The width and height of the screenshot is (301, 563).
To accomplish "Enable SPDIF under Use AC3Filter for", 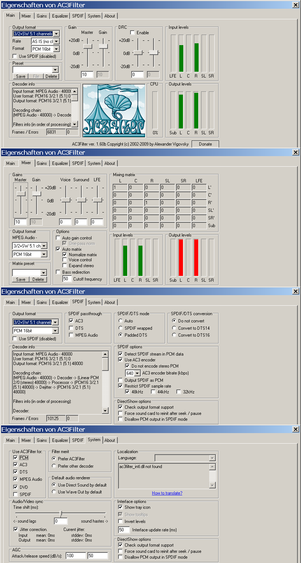I will pyautogui.click(x=15, y=494).
